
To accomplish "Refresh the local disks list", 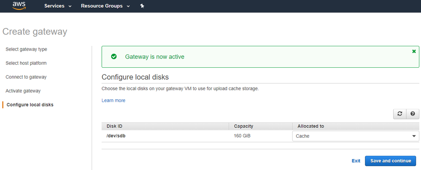I will (x=400, y=114).
